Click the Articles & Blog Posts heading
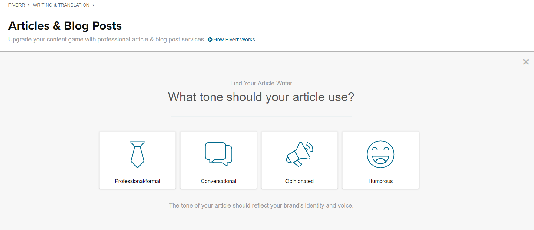The height and width of the screenshot is (230, 534). [65, 26]
